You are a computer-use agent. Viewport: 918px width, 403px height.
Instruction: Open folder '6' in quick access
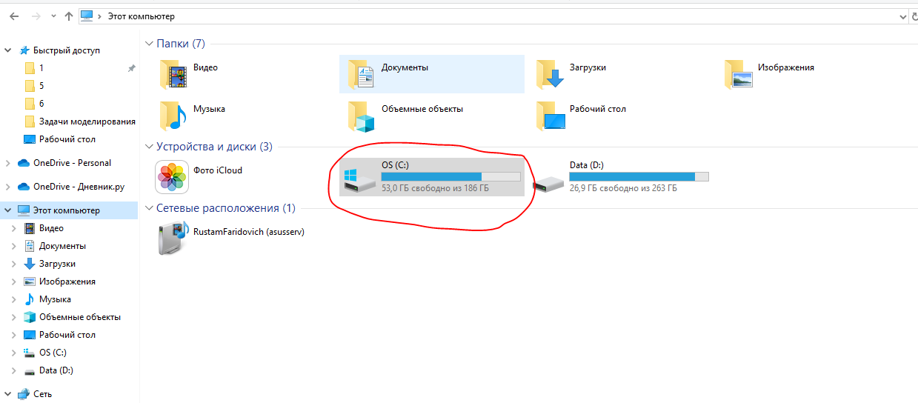pyautogui.click(x=41, y=104)
